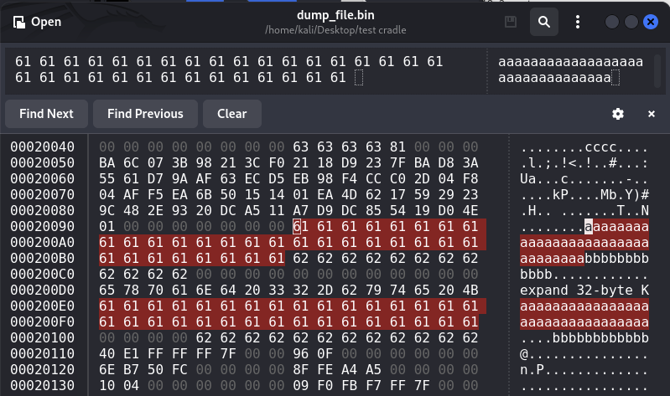Click the Find Next button
Image resolution: width=670 pixels, height=396 pixels.
47,114
